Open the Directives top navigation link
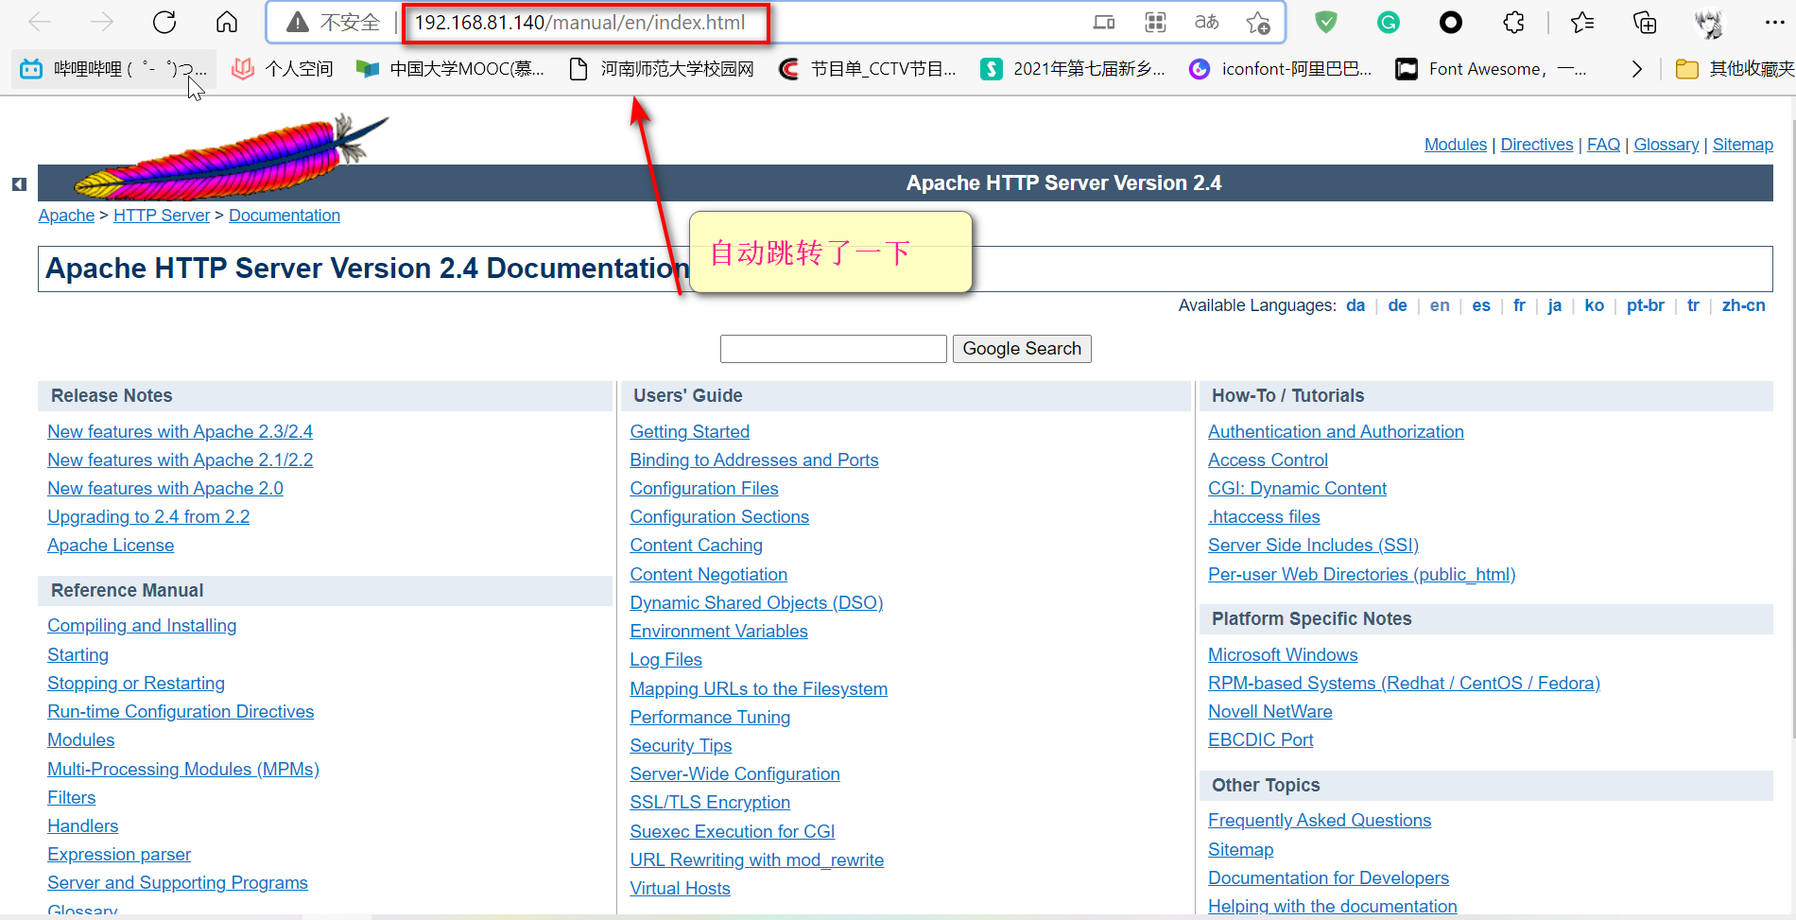This screenshot has height=920, width=1796. pos(1537,145)
